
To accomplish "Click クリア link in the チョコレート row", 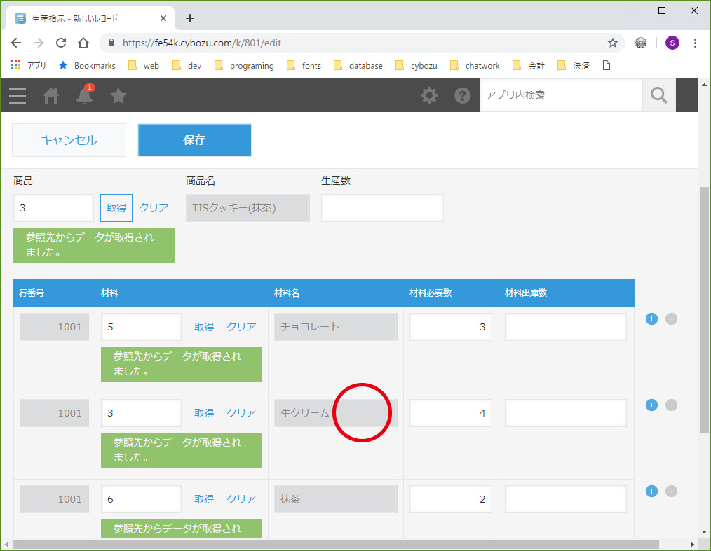I will tap(241, 327).
